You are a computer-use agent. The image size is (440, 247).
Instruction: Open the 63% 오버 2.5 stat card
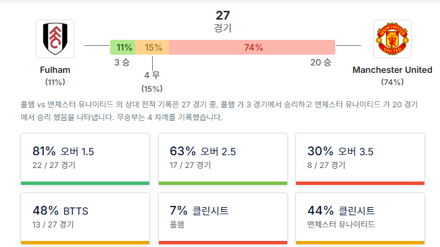pos(223,159)
